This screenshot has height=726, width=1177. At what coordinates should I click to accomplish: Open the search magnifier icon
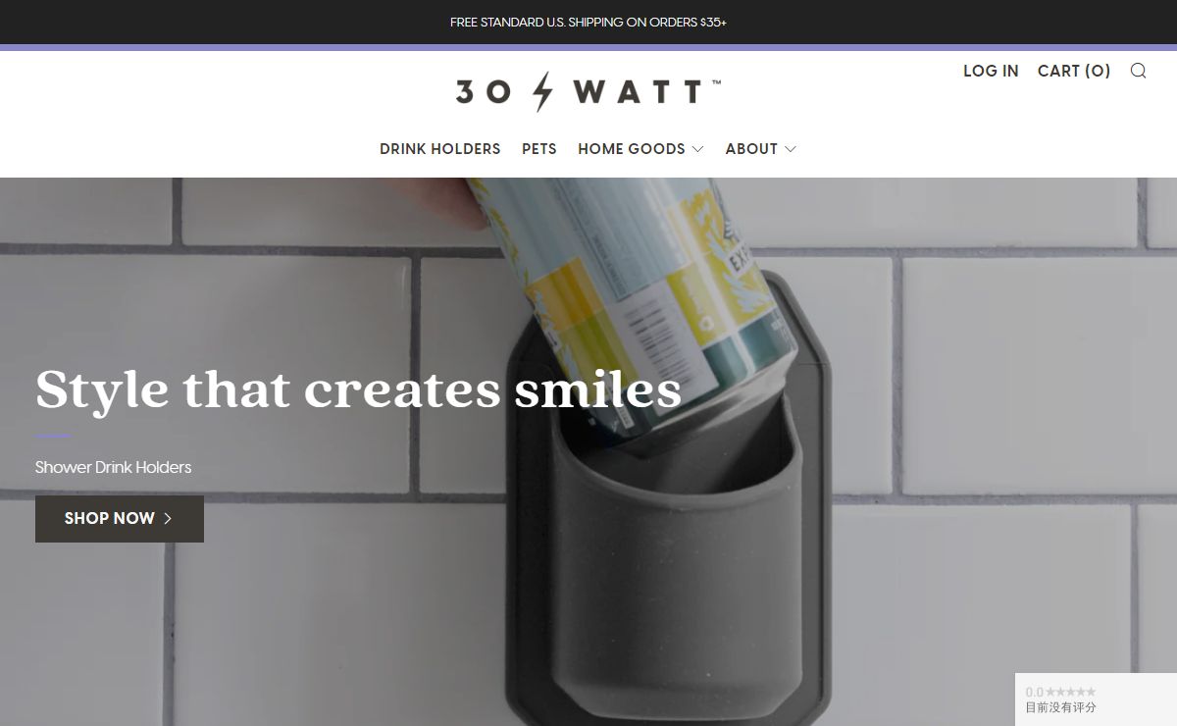point(1138,71)
